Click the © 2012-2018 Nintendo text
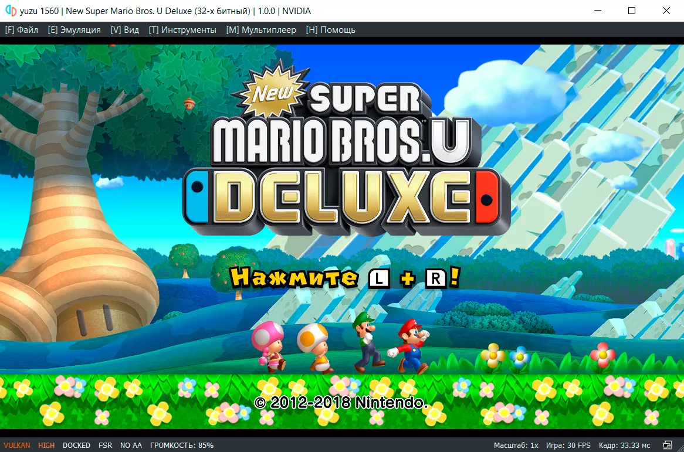This screenshot has height=452, width=684. [x=341, y=402]
